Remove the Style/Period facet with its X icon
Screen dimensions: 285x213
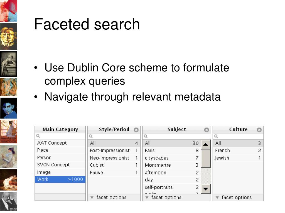pos(136,130)
